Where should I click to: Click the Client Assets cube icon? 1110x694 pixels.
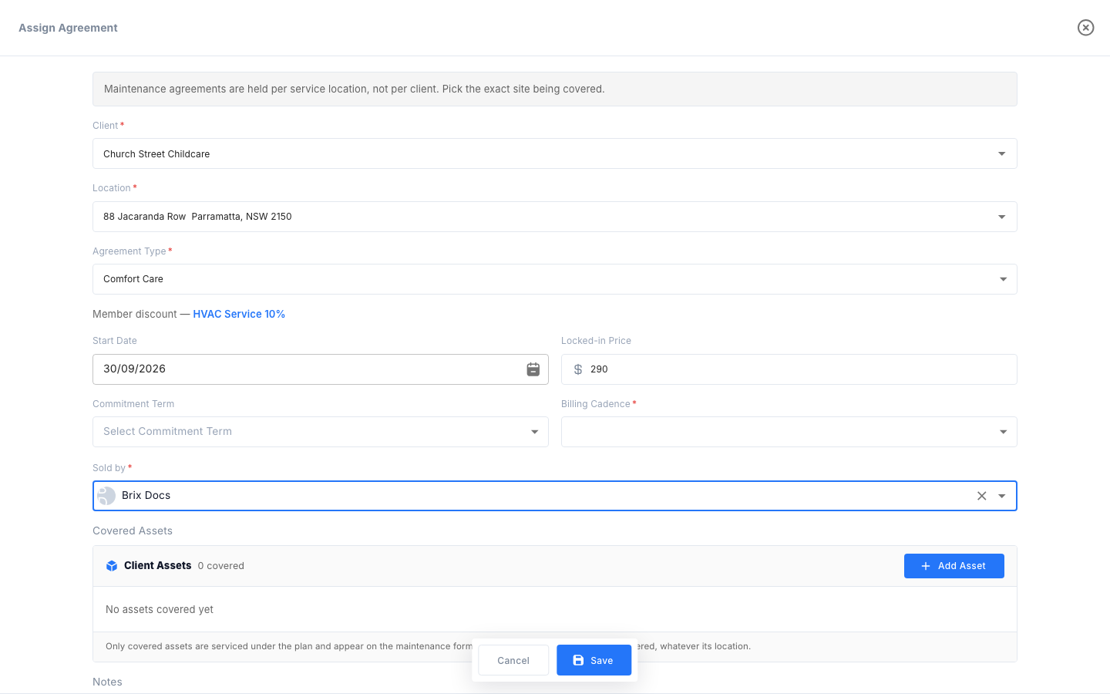pos(112,566)
